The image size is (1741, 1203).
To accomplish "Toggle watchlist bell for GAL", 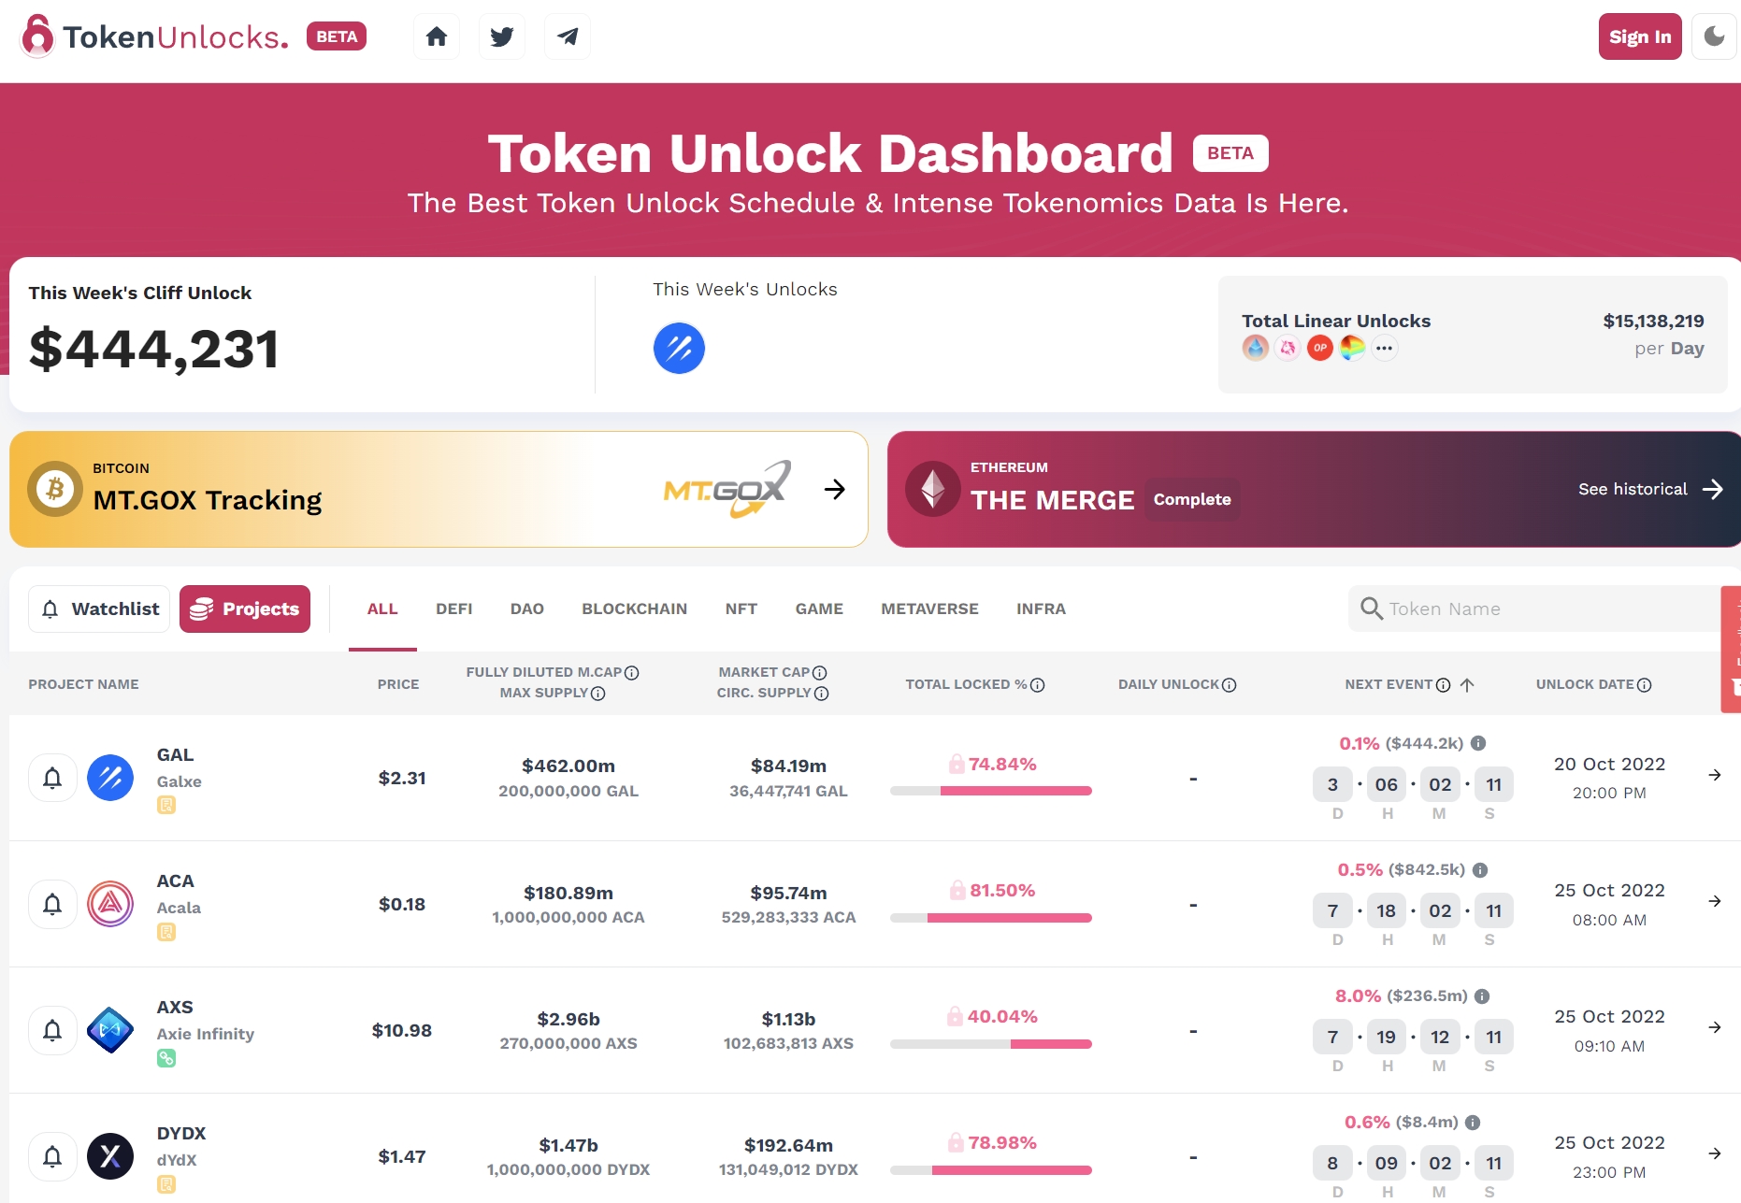I will [52, 778].
